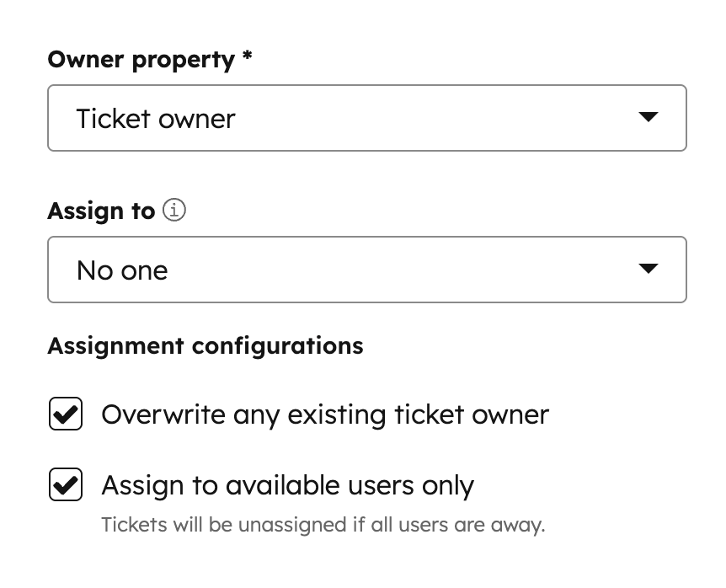Screen dimensions: 726x588
Task: Click the checkmark inside the available users checkbox
Action: pos(65,484)
